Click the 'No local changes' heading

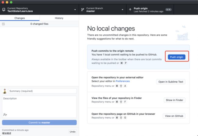pos(111,29)
